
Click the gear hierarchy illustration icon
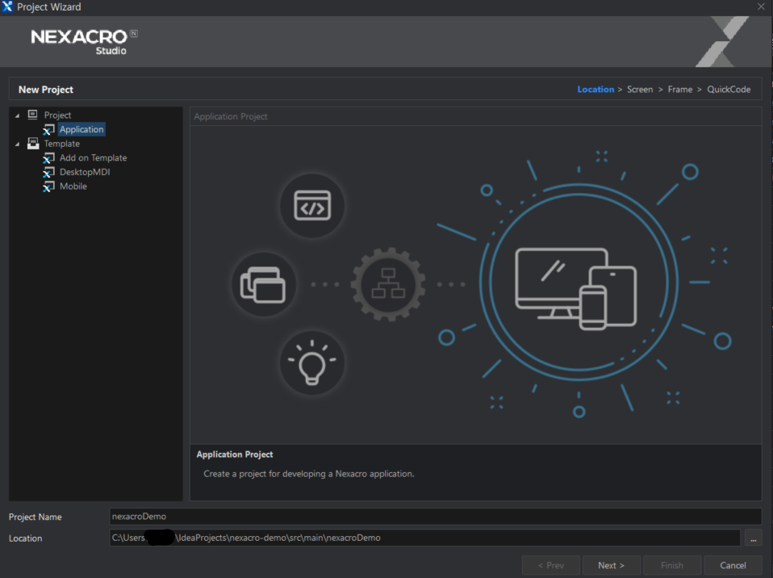388,285
